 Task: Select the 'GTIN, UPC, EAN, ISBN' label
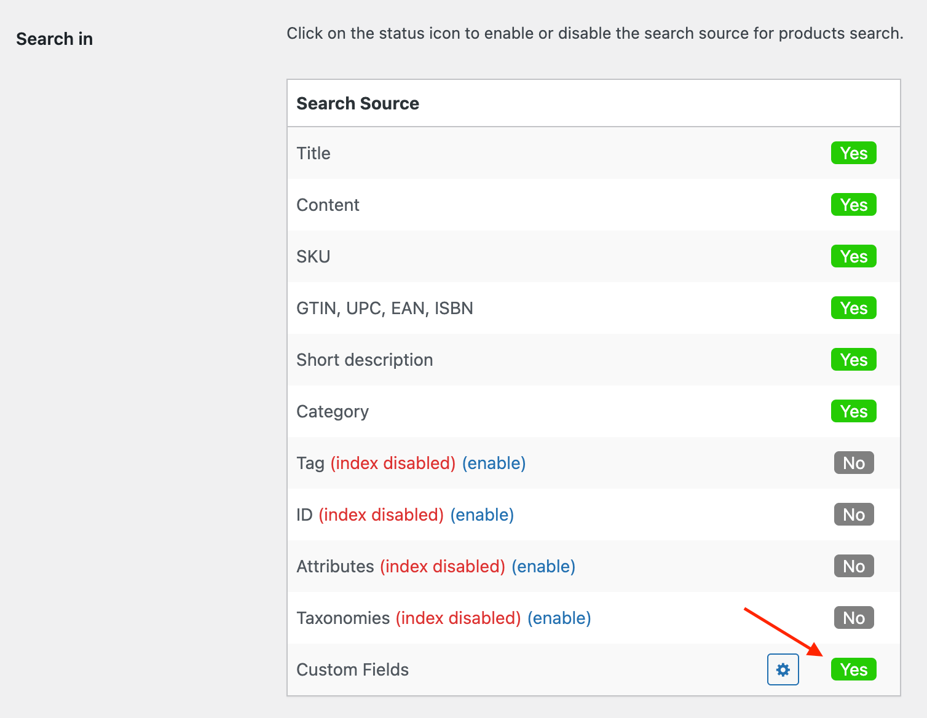pos(385,308)
